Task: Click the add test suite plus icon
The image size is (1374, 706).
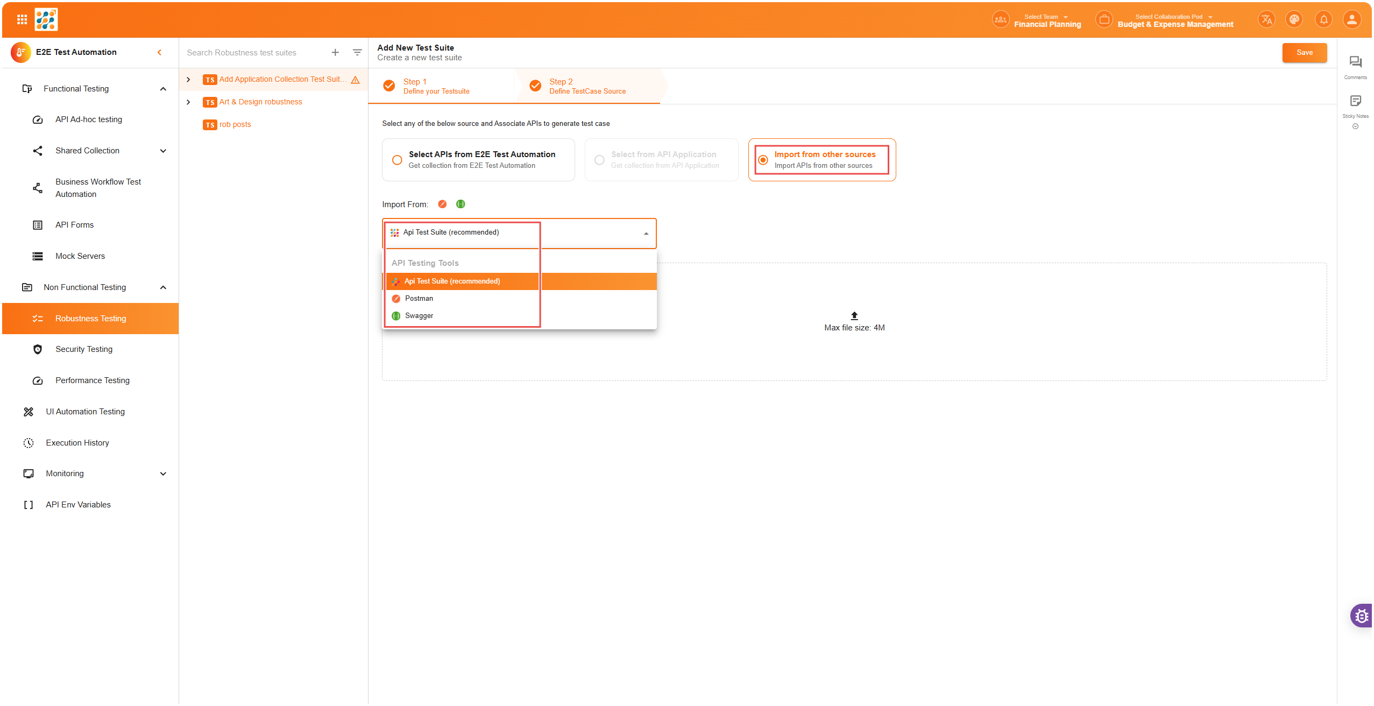Action: pos(335,52)
